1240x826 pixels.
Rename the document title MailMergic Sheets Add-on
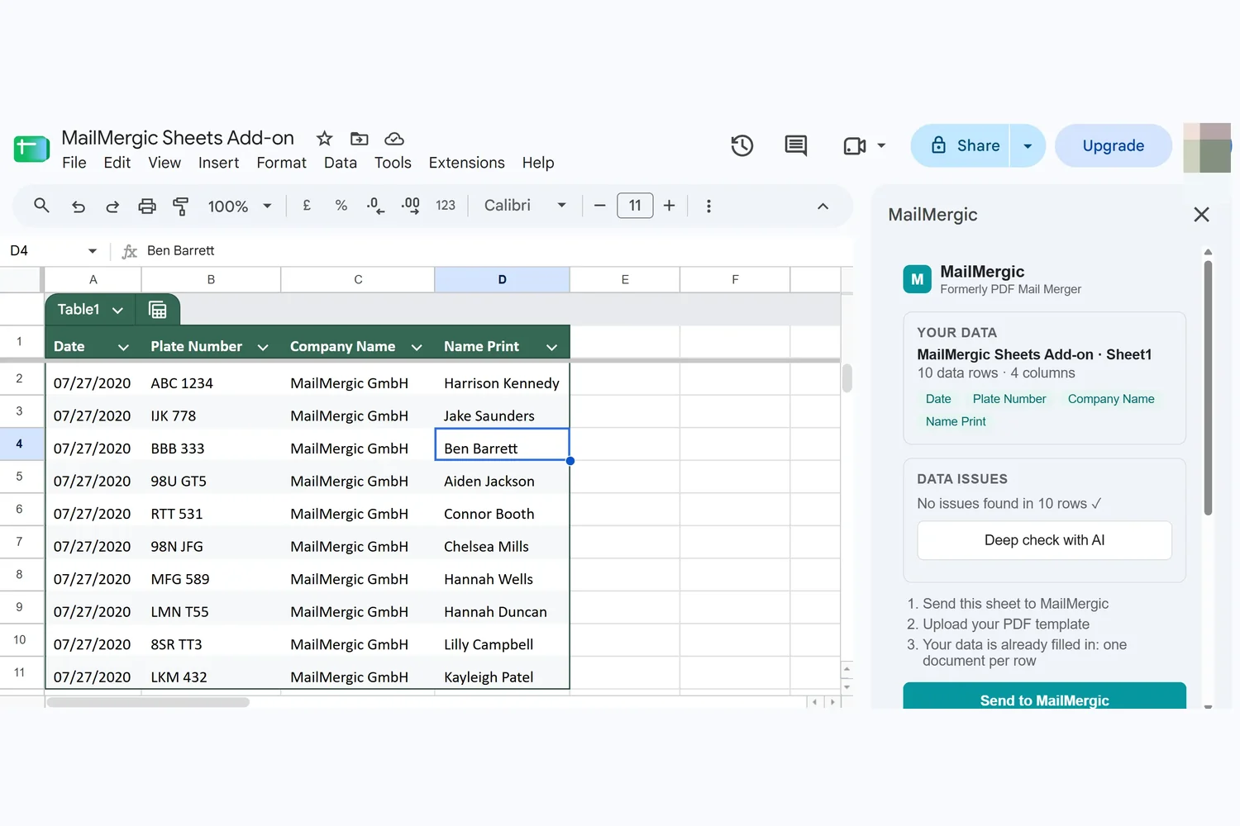click(178, 138)
